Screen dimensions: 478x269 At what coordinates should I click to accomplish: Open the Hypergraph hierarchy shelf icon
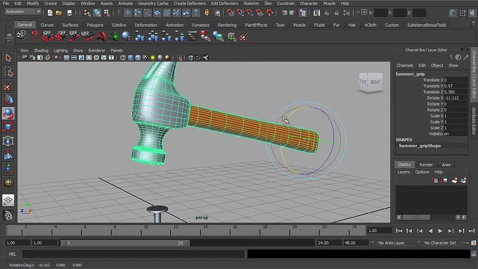point(192,37)
